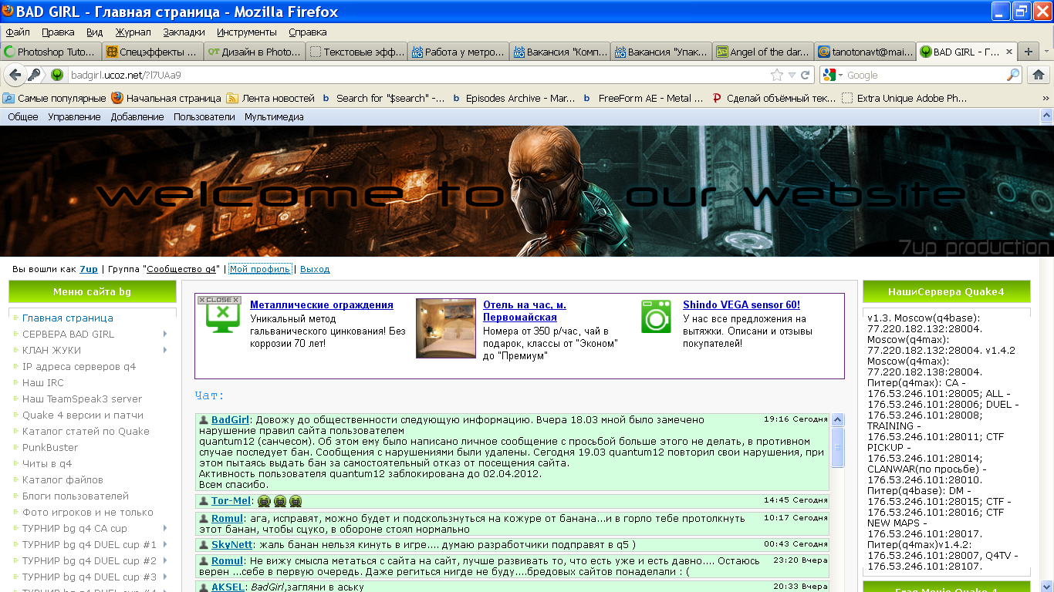Open the Журнал menu
Viewport: 1054px width, 592px height.
[x=133, y=32]
